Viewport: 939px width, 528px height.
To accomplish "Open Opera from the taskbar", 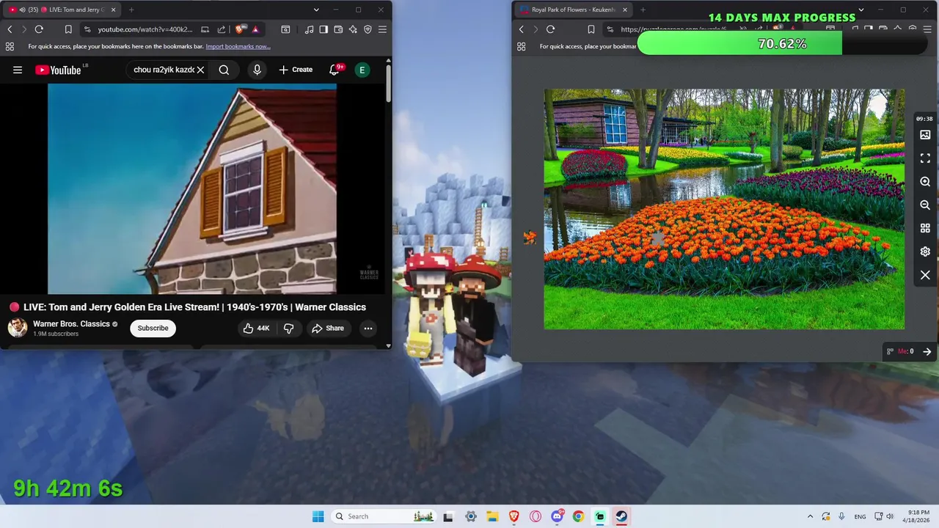I will pyautogui.click(x=536, y=516).
